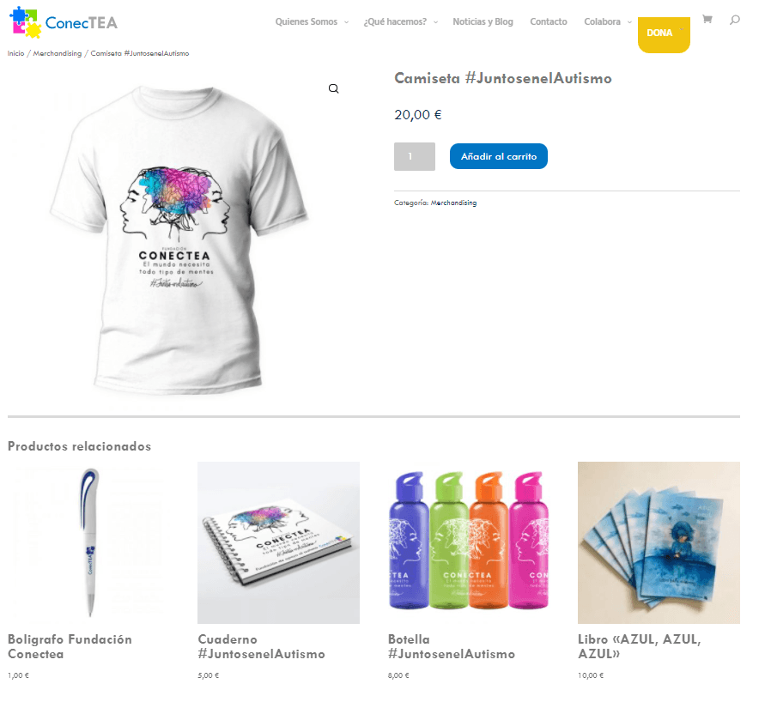Expand the ¿Qué hacemos? dropdown
765x702 pixels.
pos(401,22)
